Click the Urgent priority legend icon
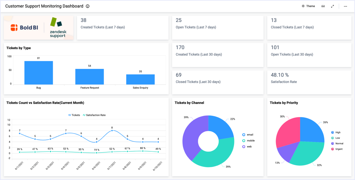This screenshot has width=355, height=180. coord(333,149)
